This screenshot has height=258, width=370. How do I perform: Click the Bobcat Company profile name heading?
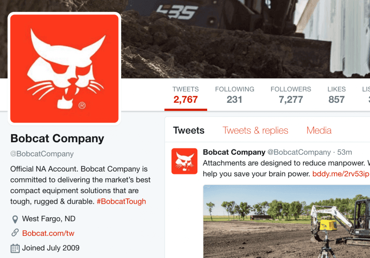pos(57,139)
